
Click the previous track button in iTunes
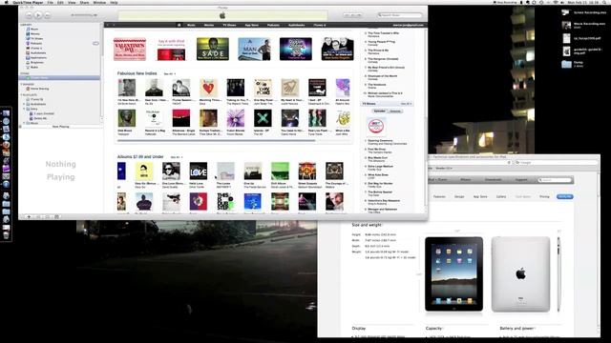point(29,15)
